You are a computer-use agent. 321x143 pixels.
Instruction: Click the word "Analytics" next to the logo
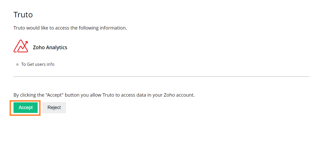(57, 48)
